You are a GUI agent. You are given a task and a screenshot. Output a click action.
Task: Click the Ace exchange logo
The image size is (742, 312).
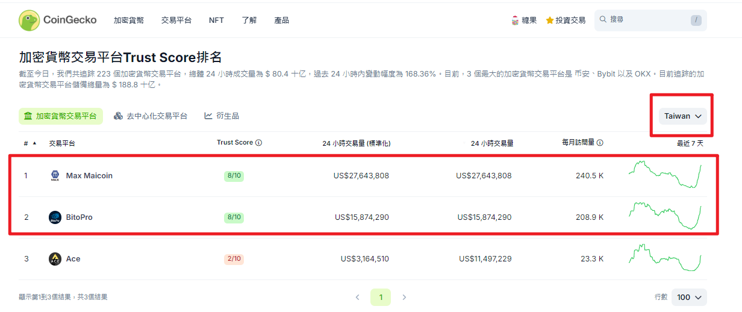point(55,259)
